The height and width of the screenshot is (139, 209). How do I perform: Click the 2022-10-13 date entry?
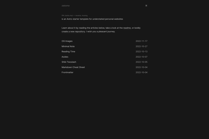(141, 52)
